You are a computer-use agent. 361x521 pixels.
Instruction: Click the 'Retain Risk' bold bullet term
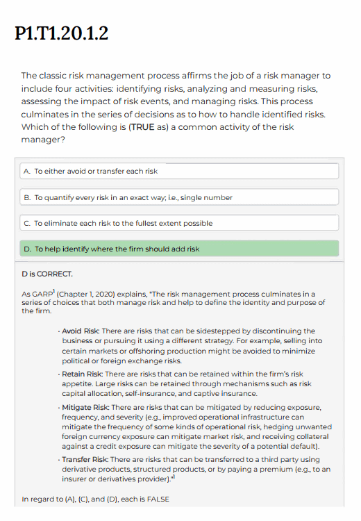pos(82,374)
